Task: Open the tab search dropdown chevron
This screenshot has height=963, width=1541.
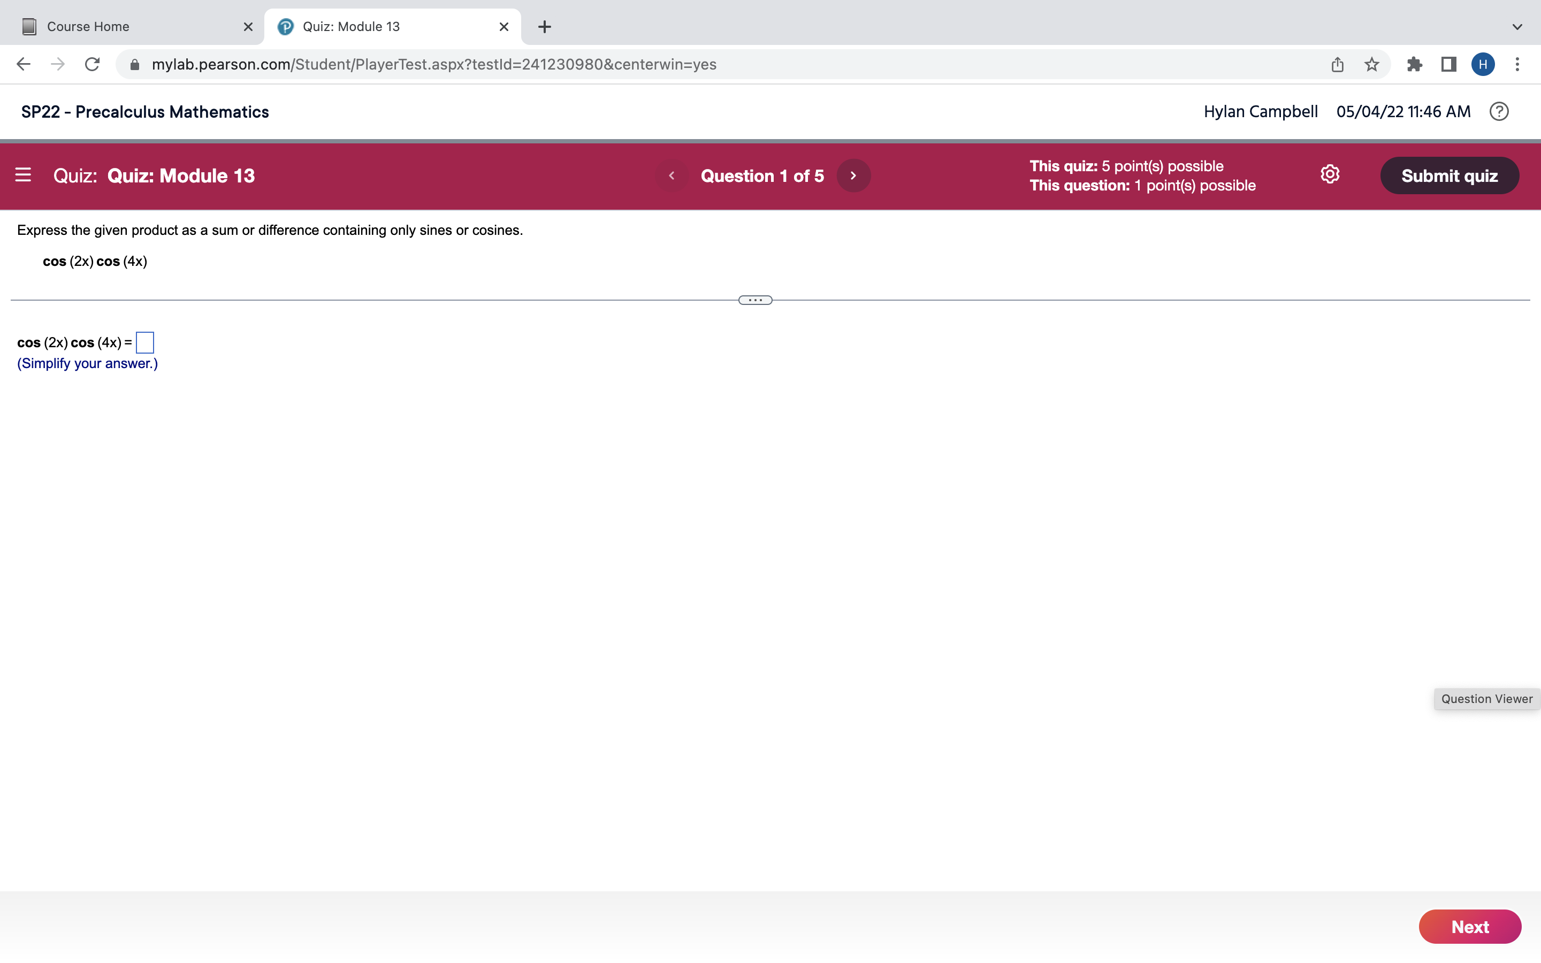Action: [1517, 27]
